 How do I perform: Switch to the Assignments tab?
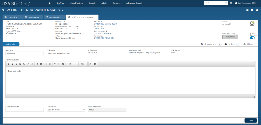33,17
